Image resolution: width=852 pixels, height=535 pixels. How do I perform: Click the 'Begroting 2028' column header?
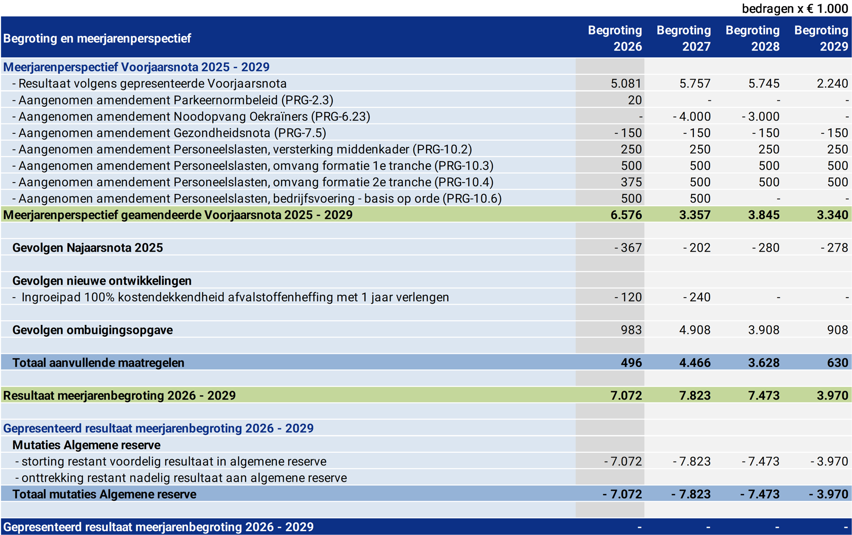click(x=752, y=38)
